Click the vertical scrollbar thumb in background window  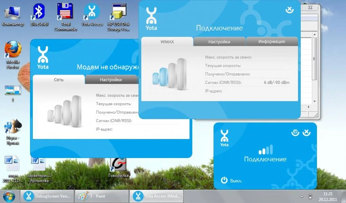(x=315, y=59)
